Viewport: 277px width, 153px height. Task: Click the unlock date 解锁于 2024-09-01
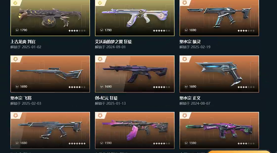click(110, 47)
